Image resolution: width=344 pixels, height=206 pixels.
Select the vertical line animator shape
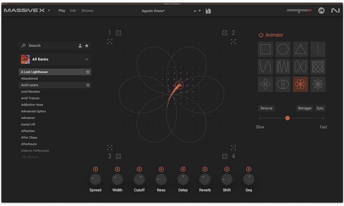(318, 49)
